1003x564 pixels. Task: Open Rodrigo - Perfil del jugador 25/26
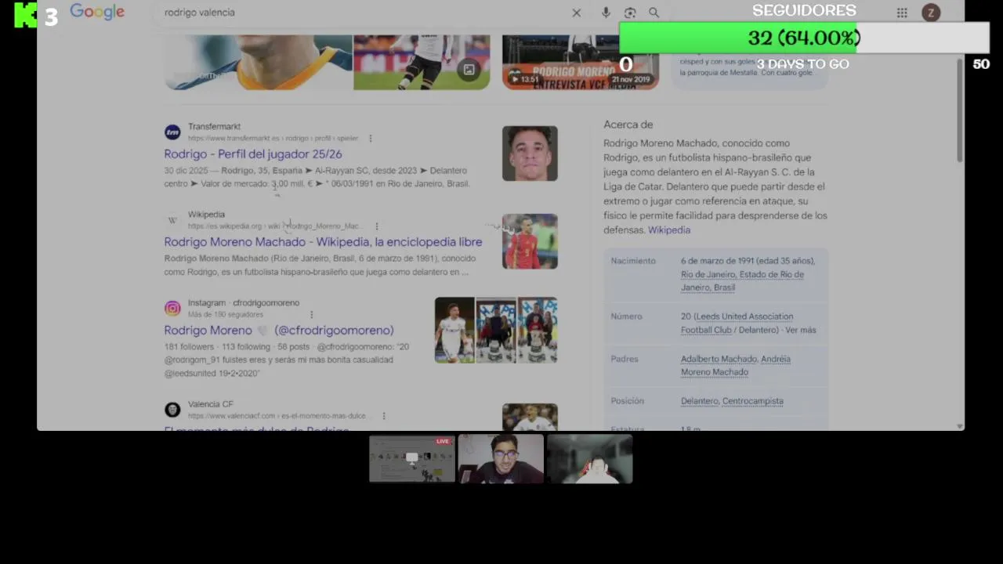(253, 154)
